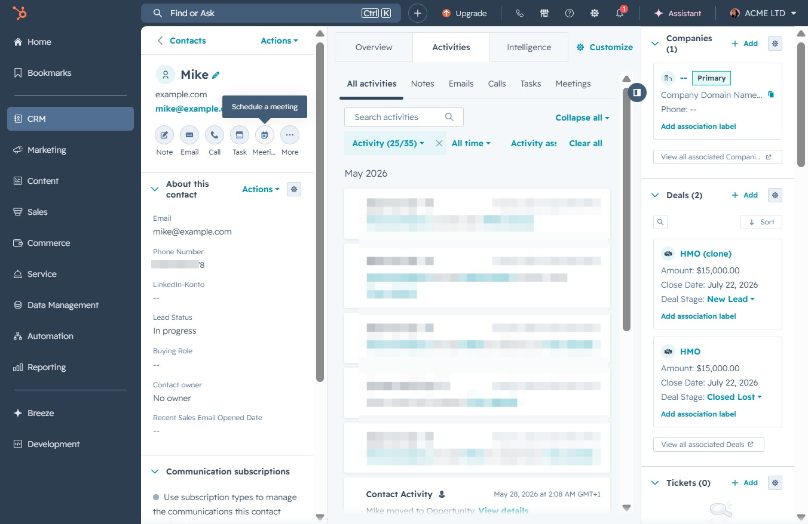The height and width of the screenshot is (524, 808).
Task: Click the Upgrade button
Action: [x=464, y=13]
